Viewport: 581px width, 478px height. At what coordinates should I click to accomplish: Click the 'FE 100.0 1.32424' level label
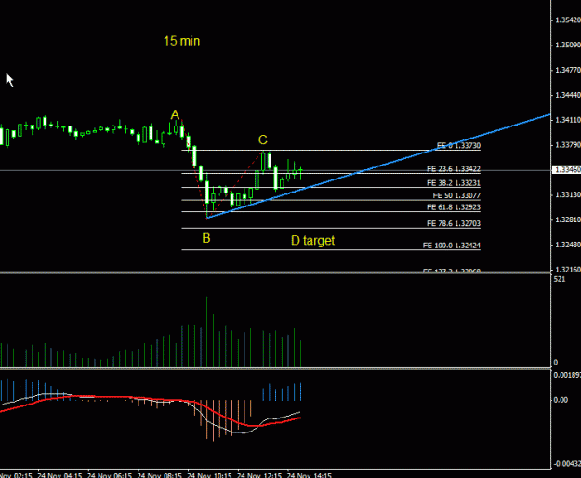click(x=452, y=246)
